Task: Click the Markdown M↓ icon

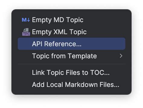Action: point(26,20)
